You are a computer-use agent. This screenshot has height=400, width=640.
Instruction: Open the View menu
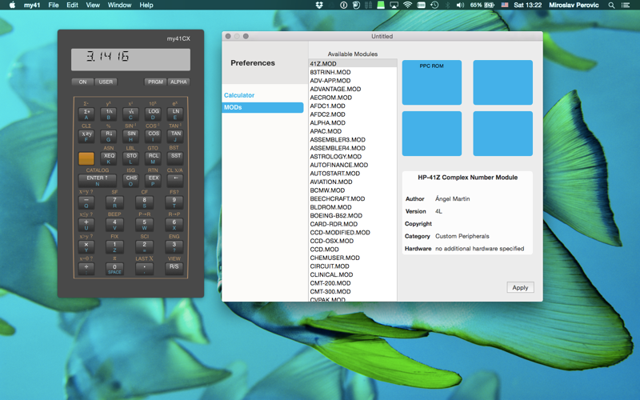tap(93, 5)
